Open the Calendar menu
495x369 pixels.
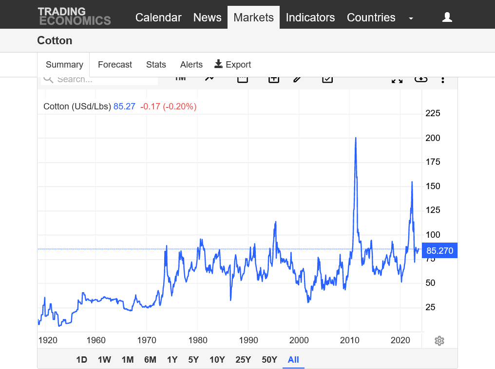(x=158, y=18)
